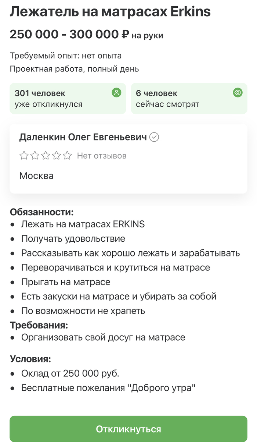Select the fifth rating star

click(x=67, y=156)
